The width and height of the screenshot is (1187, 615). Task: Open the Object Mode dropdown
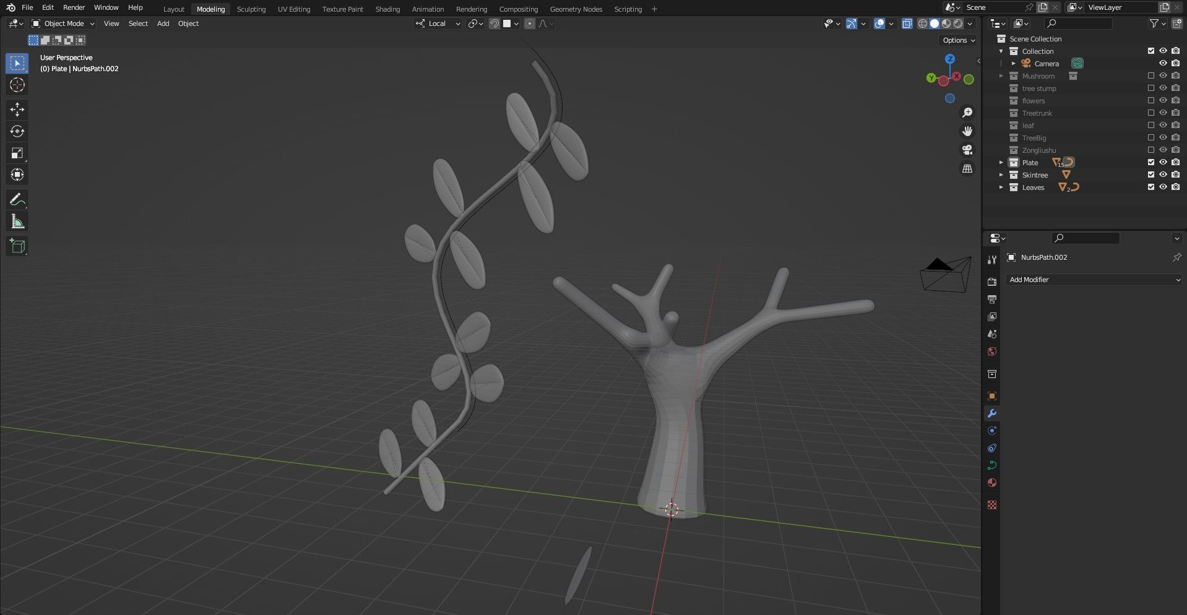coord(63,24)
